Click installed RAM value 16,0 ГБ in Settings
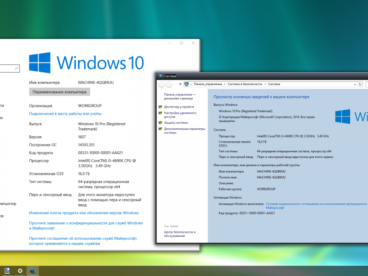The width and height of the screenshot is (368, 276). point(84,174)
